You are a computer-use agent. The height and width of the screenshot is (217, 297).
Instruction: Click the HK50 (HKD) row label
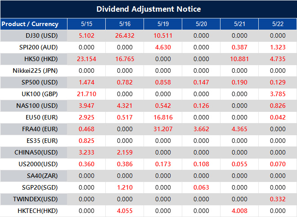pyautogui.click(x=36, y=59)
